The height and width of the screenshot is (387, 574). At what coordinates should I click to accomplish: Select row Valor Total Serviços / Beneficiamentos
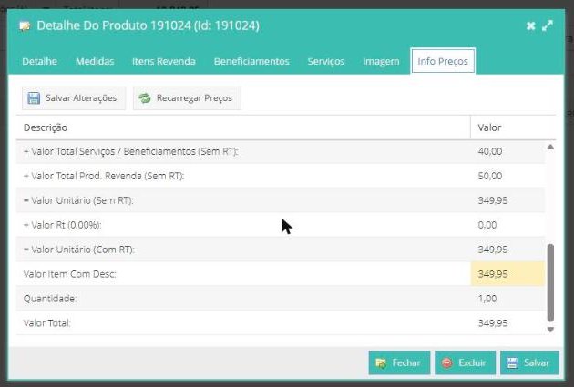tap(281, 151)
